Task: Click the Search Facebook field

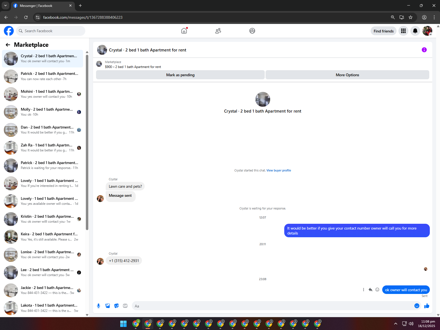Action: [51, 31]
